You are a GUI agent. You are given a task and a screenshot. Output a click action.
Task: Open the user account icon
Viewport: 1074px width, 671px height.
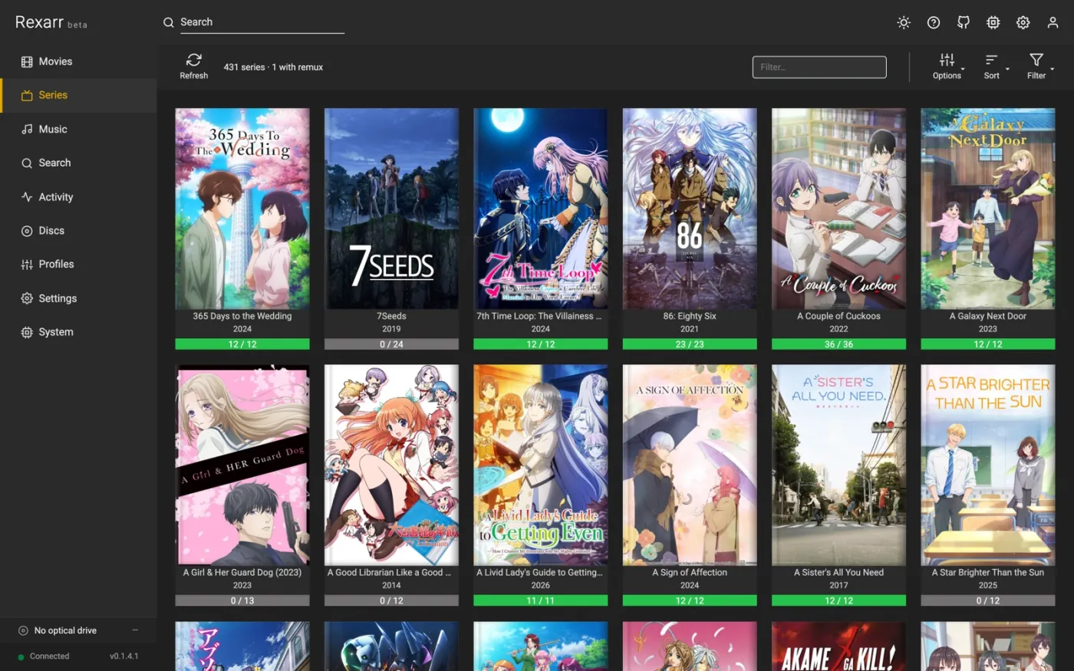coord(1053,23)
